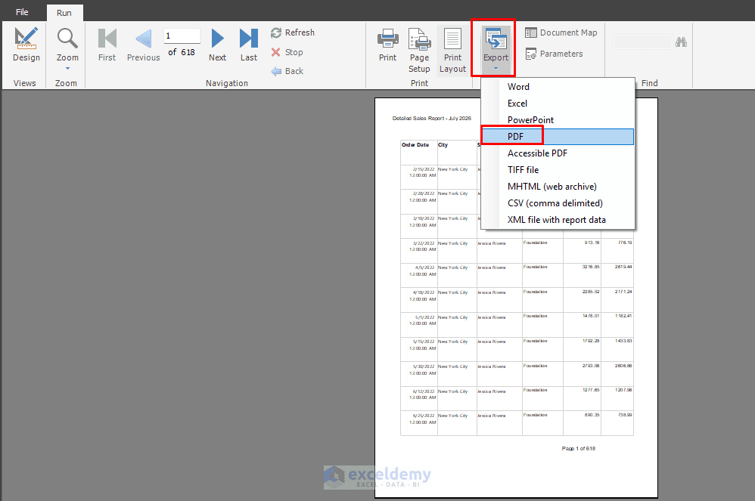The width and height of the screenshot is (755, 501).
Task: Navigate Back in the report
Action: (287, 71)
